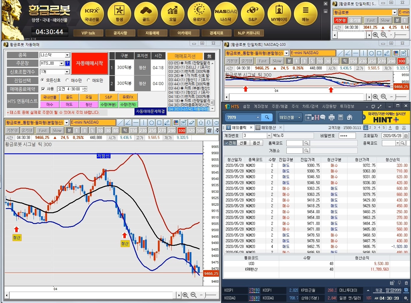This screenshot has height=303, width=411.
Task: Select rectangle drawing tool in bottom chart toolbar
Action: (159, 122)
